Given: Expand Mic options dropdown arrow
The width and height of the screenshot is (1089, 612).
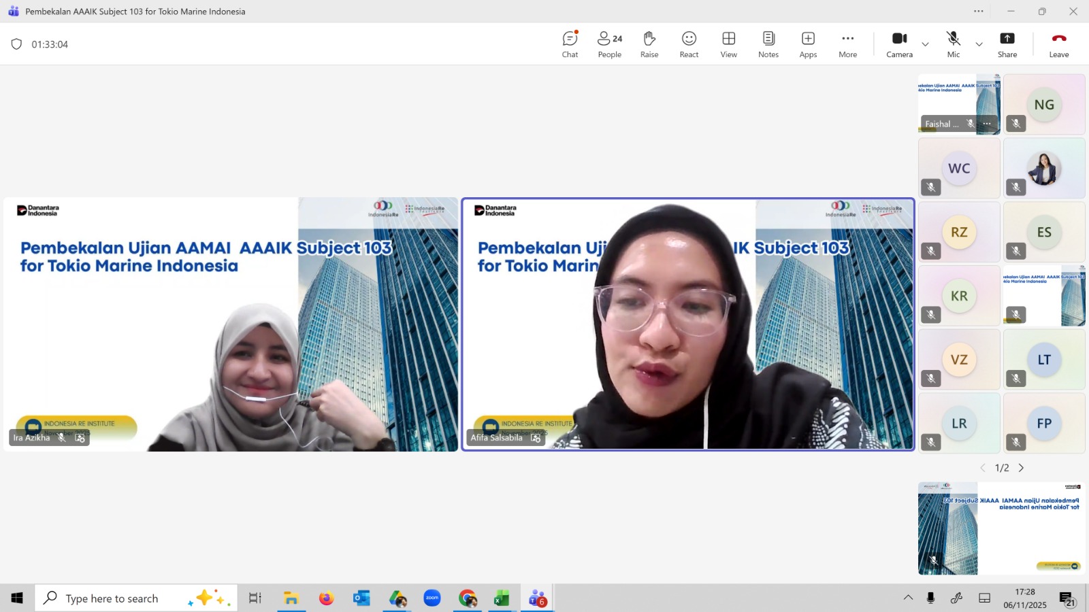Looking at the screenshot, I should (x=979, y=44).
